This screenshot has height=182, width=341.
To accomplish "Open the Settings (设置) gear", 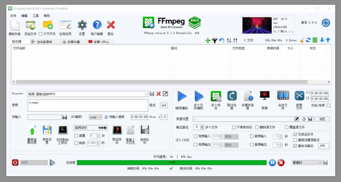I will (81, 25).
